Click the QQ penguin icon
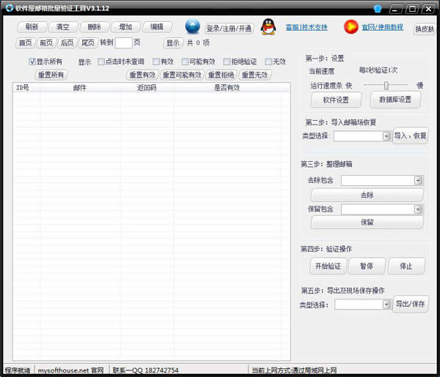Screen dimensions: 440x377 click(x=268, y=27)
